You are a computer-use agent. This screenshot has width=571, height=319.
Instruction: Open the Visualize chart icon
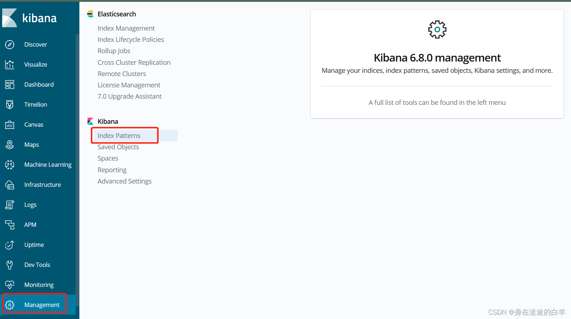click(x=10, y=64)
